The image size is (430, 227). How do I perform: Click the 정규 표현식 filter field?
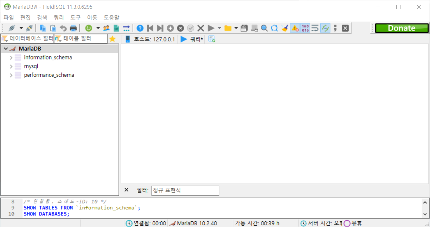(x=185, y=191)
